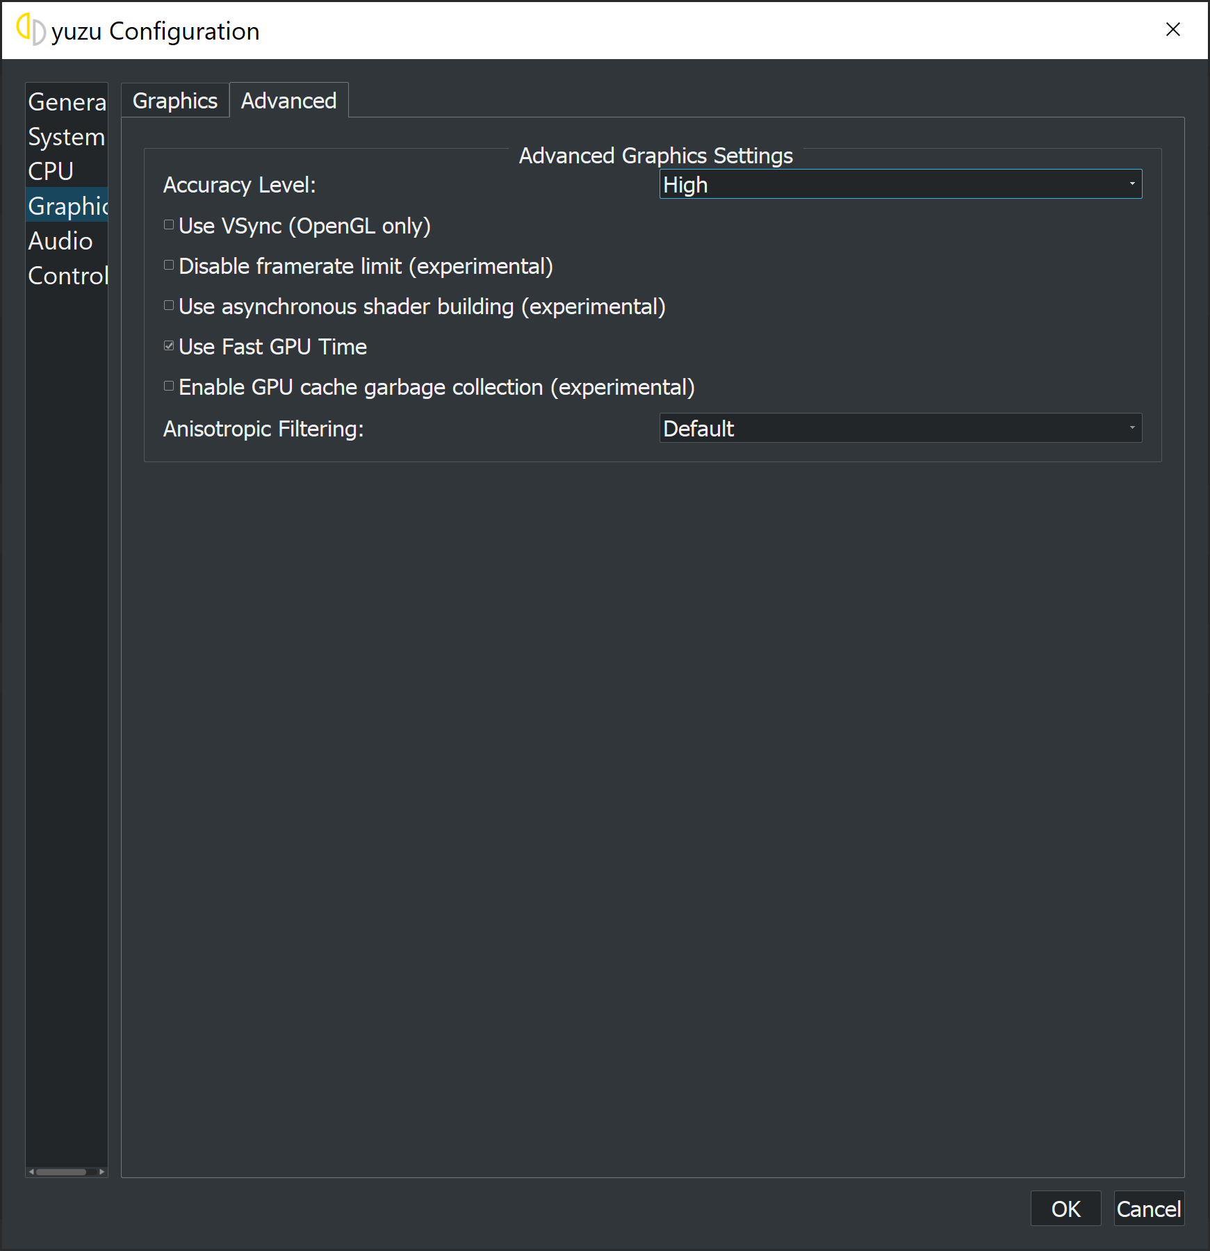Uncheck Use Fast GPU Time
This screenshot has width=1210, height=1251.
tap(169, 346)
